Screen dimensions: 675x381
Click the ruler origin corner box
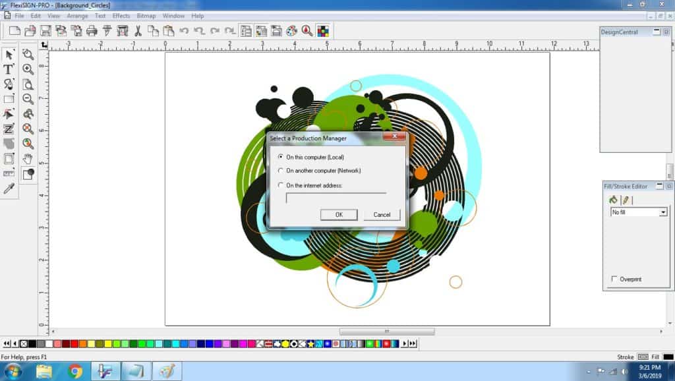click(44, 45)
